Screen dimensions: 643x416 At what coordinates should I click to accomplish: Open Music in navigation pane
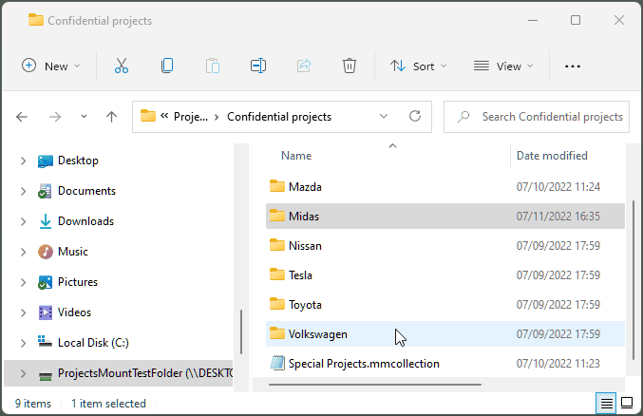[73, 252]
